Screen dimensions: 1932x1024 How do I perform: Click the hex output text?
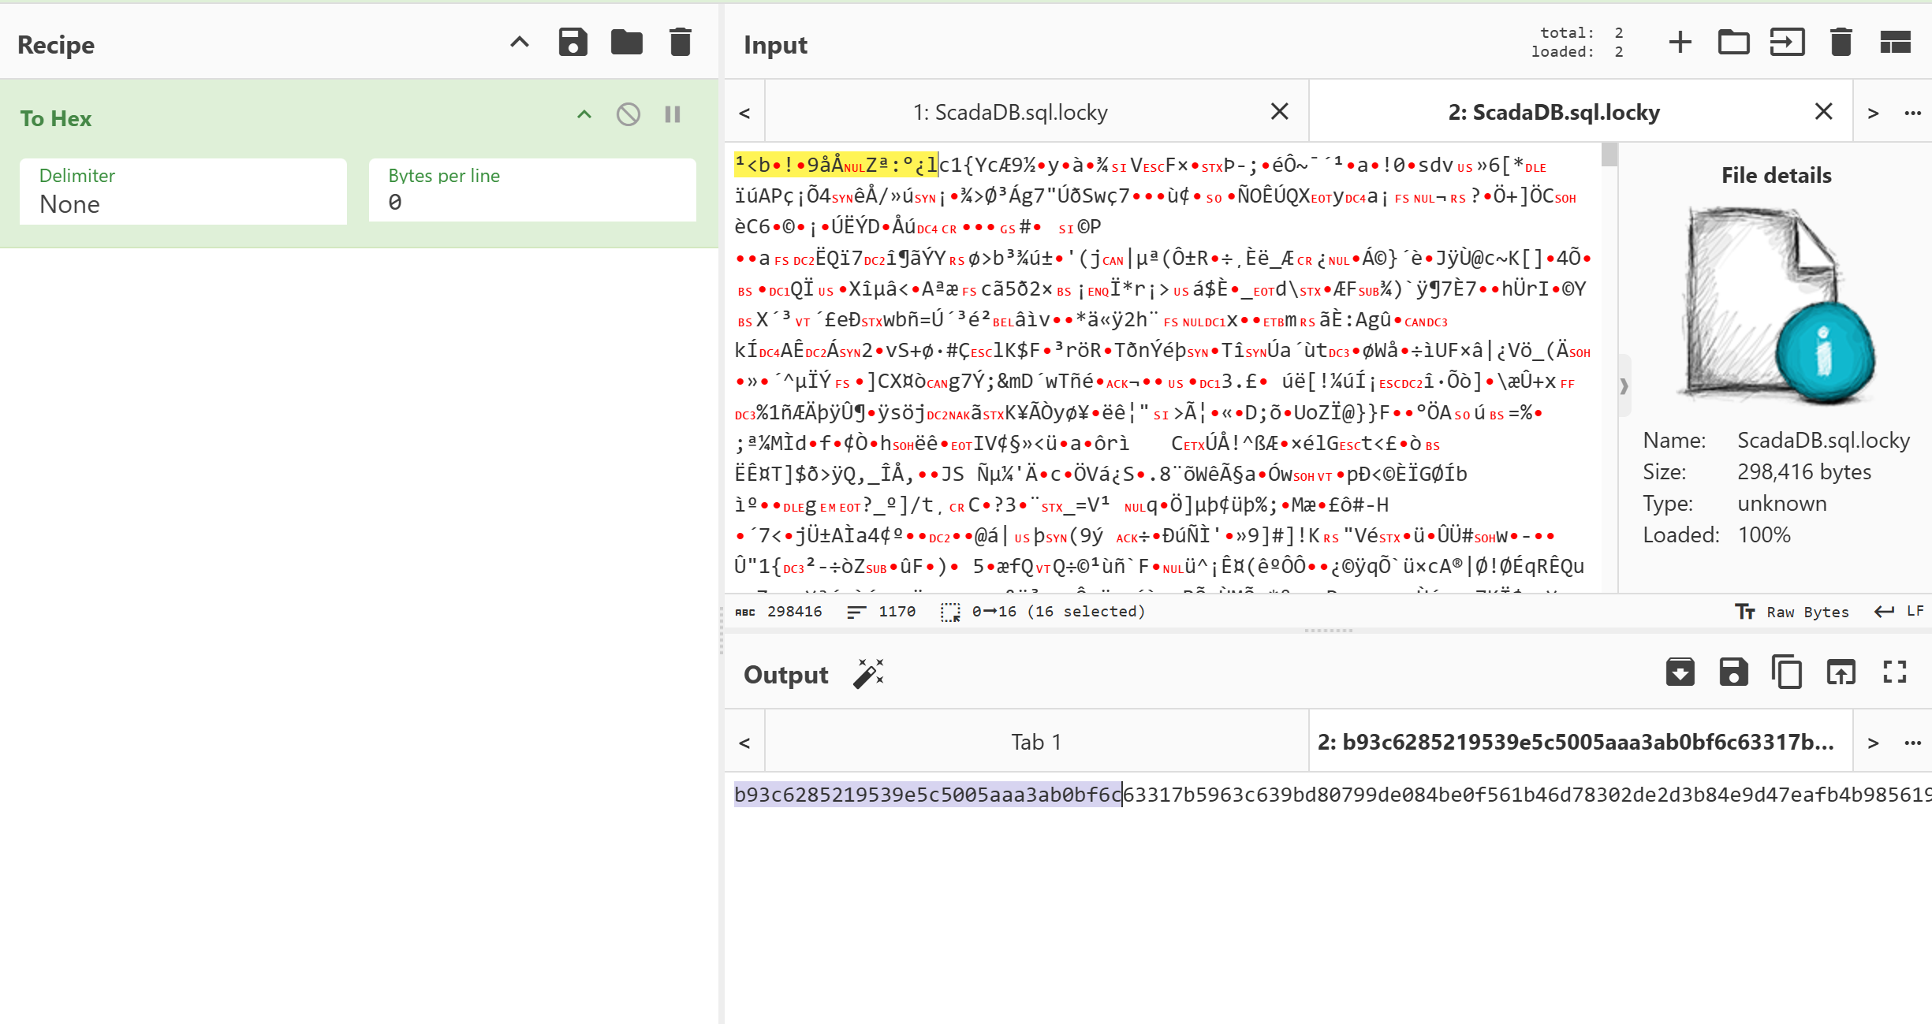1333,795
